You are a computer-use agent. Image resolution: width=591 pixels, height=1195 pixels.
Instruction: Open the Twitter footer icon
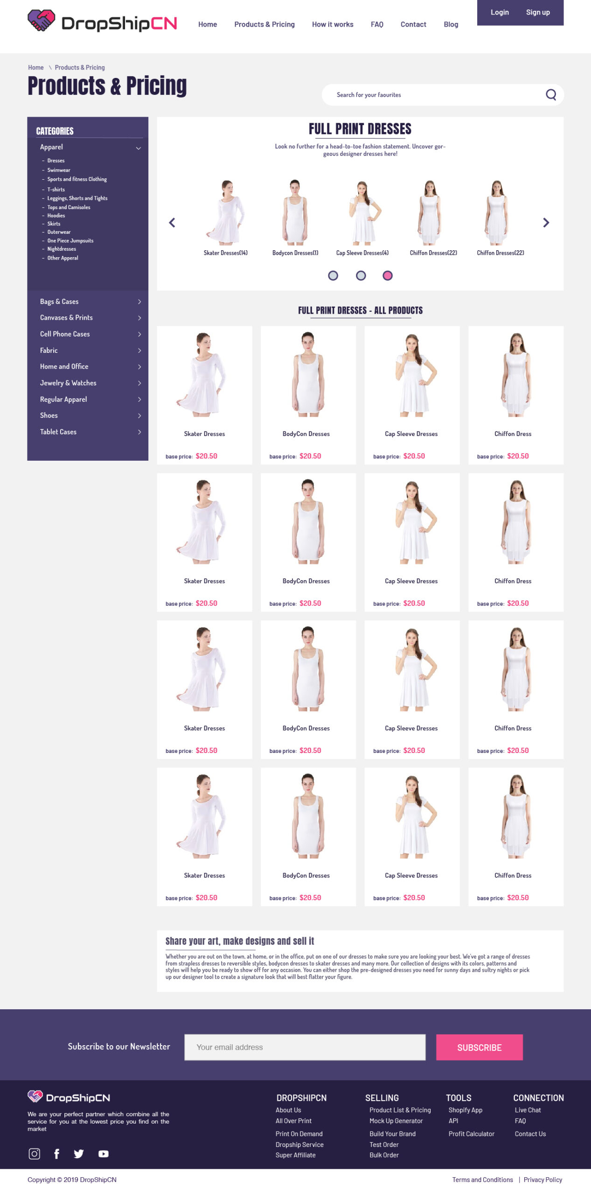coord(79,1153)
